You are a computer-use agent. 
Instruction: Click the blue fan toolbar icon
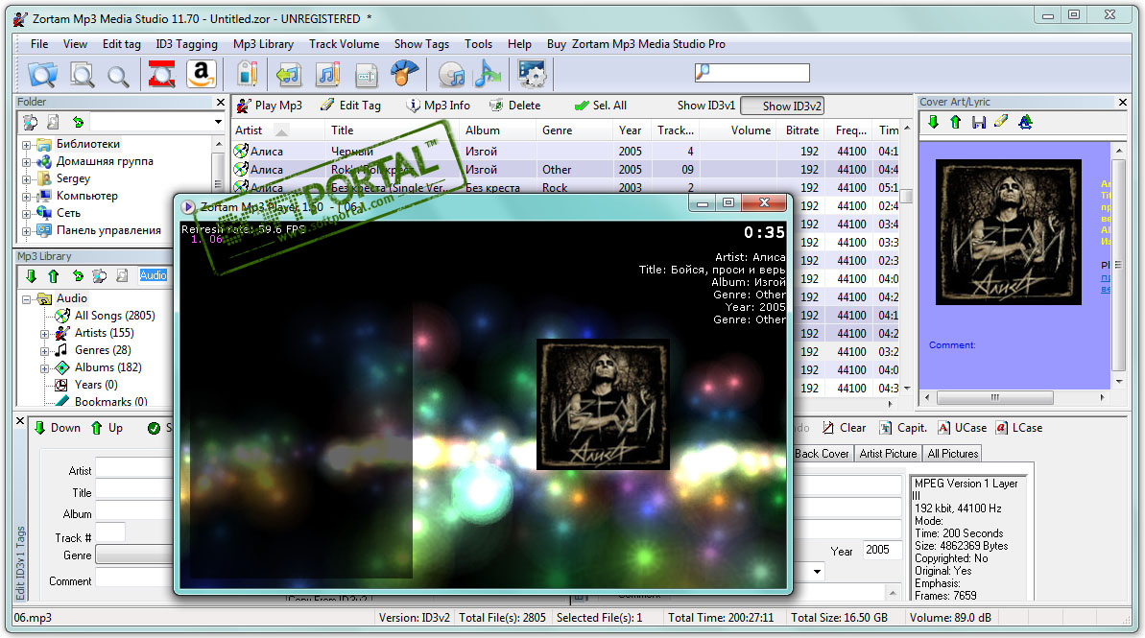405,74
